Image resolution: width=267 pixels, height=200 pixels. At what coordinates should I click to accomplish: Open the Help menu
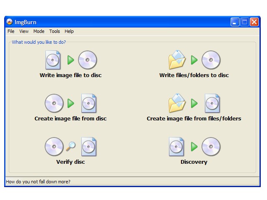click(69, 31)
